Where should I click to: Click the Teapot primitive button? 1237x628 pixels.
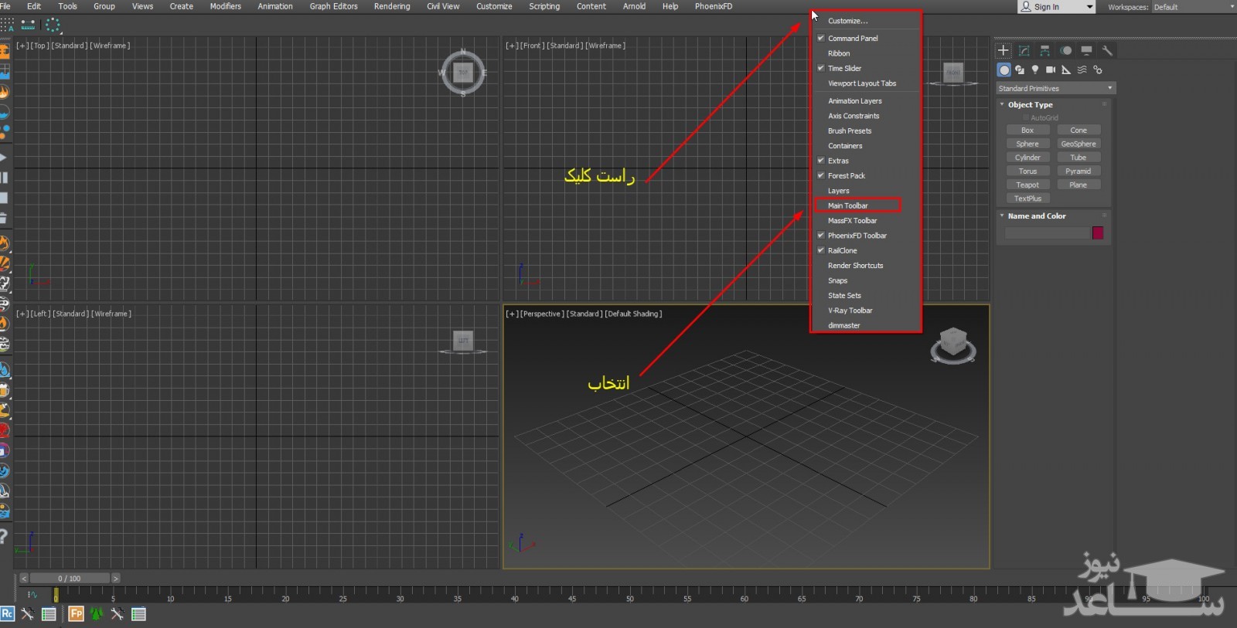point(1027,185)
